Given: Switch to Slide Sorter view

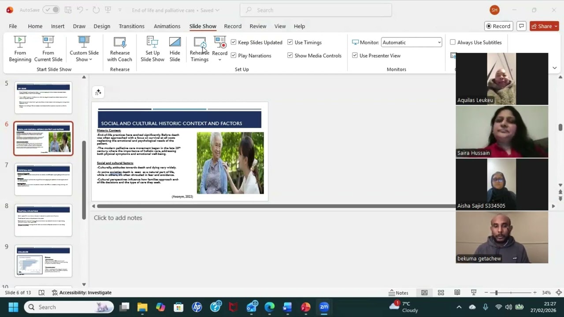Looking at the screenshot, I should coord(441,293).
